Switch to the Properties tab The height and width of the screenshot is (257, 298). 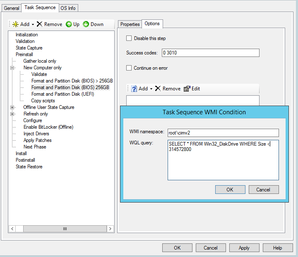pyautogui.click(x=130, y=24)
